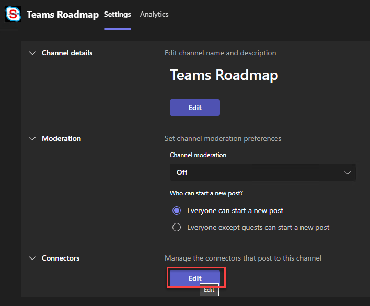
Task: Click the Channel details section label
Action: tap(67, 53)
